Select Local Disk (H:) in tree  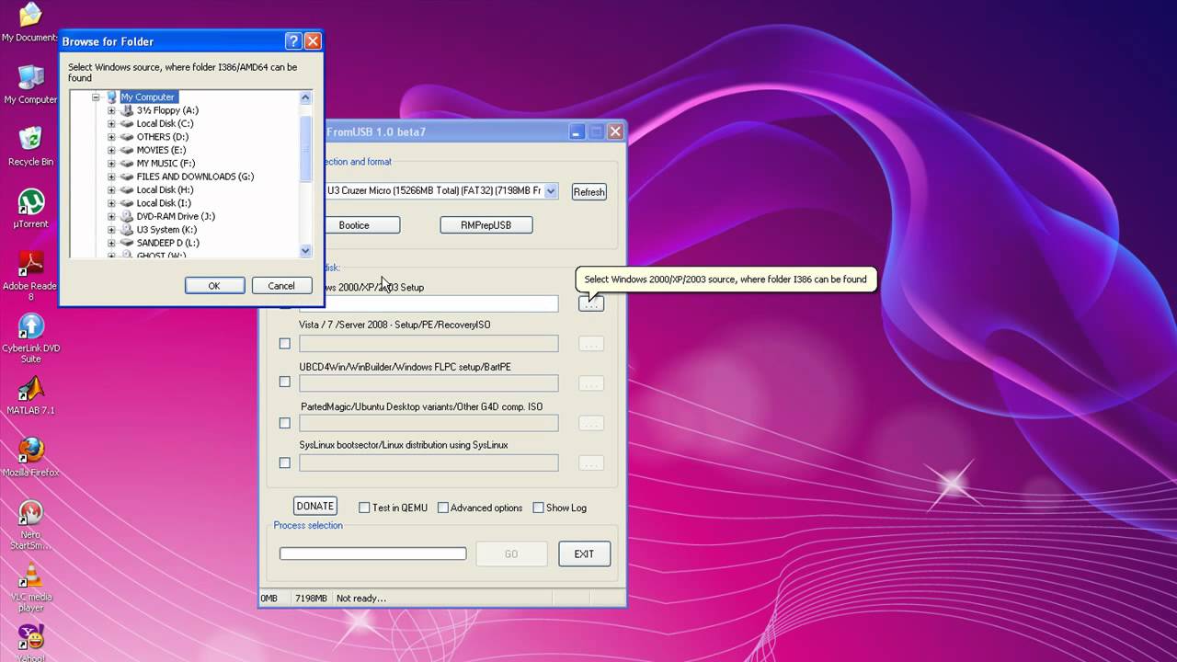click(x=165, y=189)
